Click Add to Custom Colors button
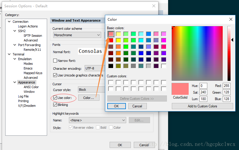 click(x=202, y=106)
